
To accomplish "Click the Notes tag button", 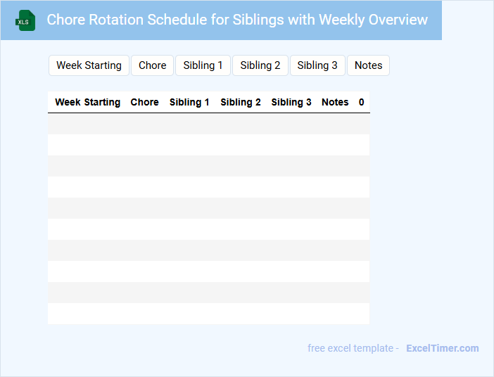I will pyautogui.click(x=368, y=65).
